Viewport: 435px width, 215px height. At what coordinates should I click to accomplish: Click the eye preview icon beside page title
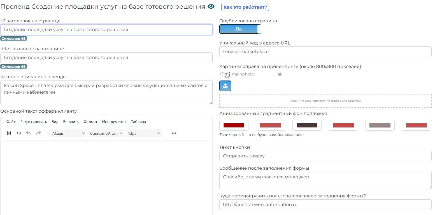coord(211,7)
